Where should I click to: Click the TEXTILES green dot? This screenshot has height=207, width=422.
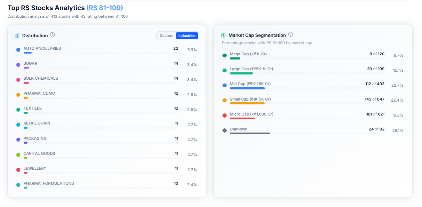click(18, 110)
